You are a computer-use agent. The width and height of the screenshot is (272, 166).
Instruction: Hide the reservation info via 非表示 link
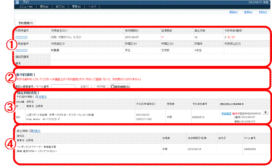click(x=43, y=97)
